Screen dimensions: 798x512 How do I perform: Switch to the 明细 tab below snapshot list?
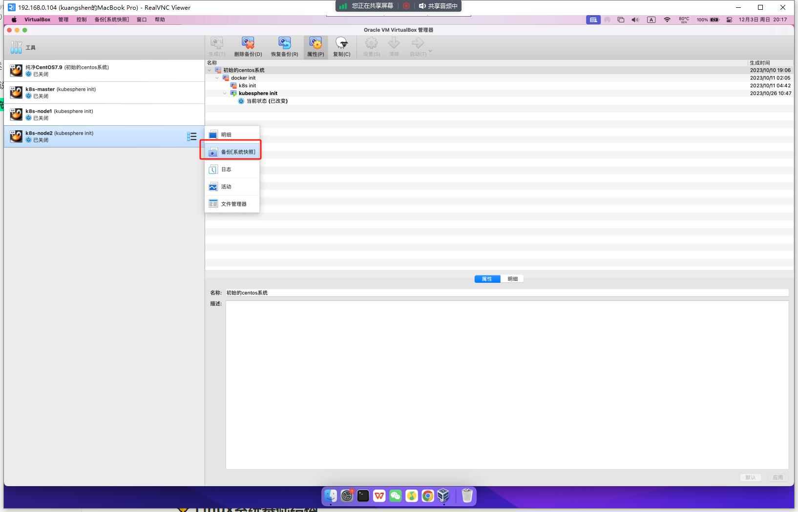click(512, 279)
